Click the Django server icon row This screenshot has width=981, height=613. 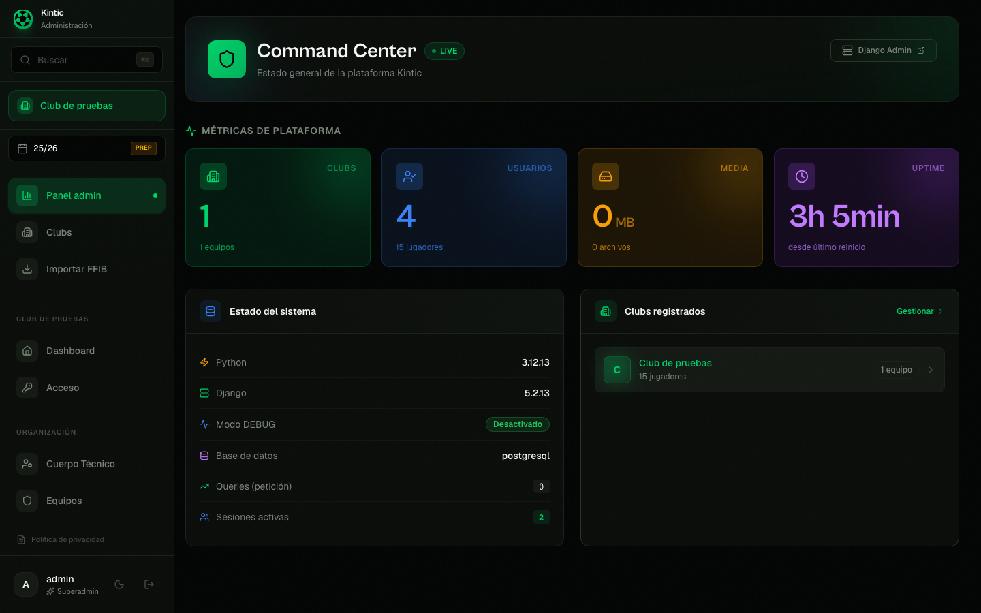pyautogui.click(x=204, y=393)
